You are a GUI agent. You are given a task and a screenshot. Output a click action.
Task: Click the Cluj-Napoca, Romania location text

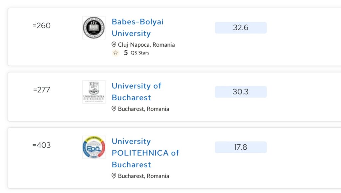(x=146, y=45)
